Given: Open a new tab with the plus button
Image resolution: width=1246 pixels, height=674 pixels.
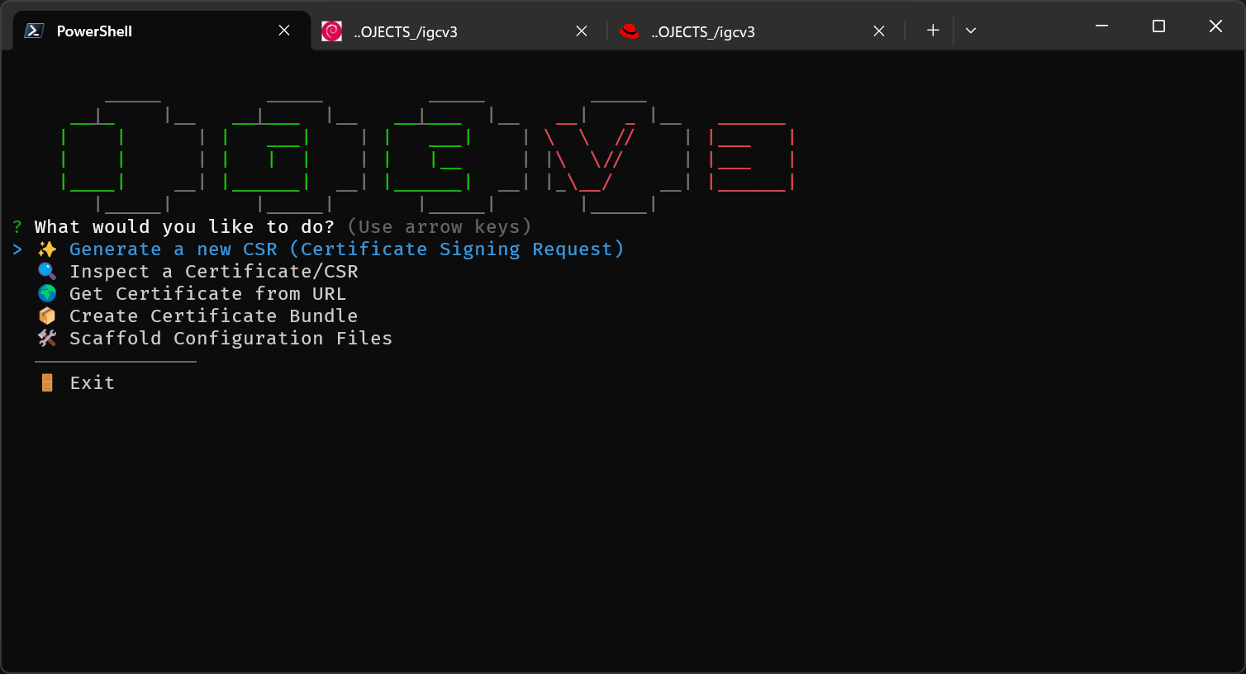Looking at the screenshot, I should click(x=932, y=30).
